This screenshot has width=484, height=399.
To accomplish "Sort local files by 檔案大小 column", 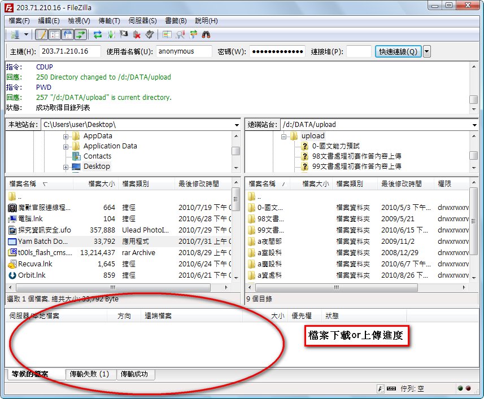I will [95, 184].
